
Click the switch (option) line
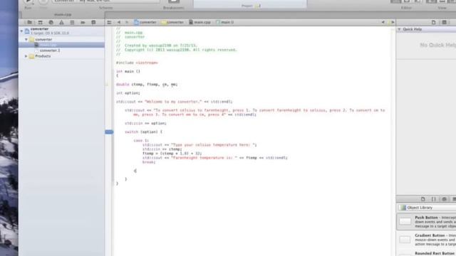click(x=144, y=132)
